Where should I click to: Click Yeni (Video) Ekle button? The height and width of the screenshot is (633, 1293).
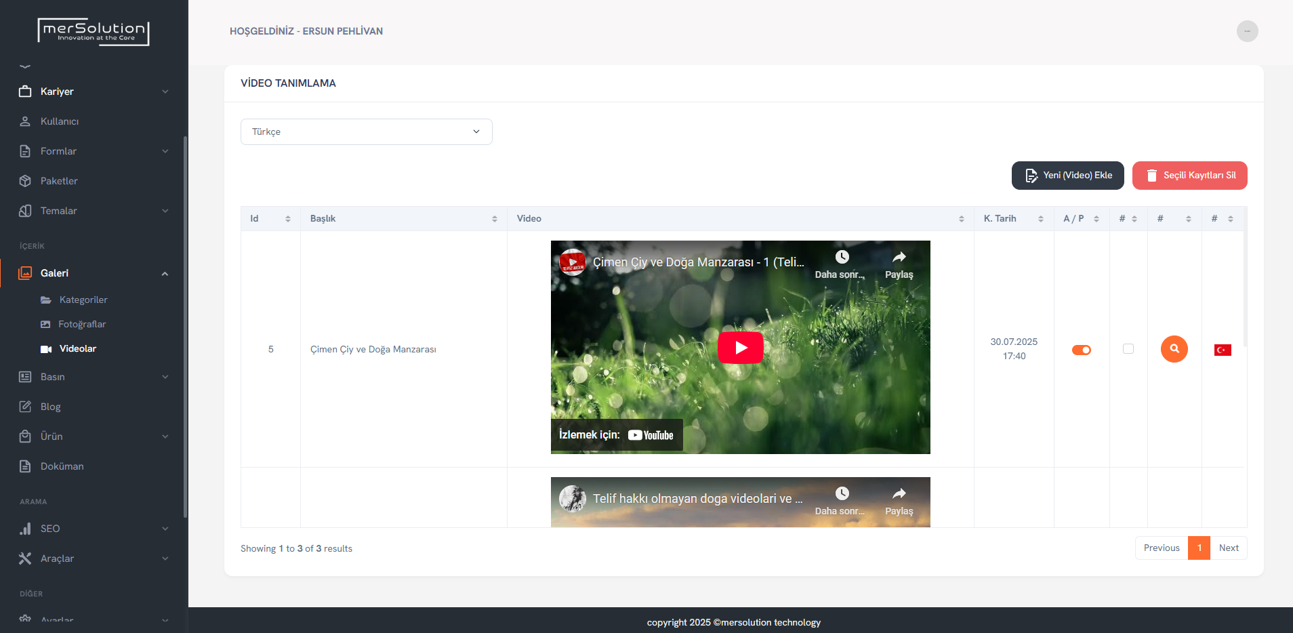[1067, 176]
